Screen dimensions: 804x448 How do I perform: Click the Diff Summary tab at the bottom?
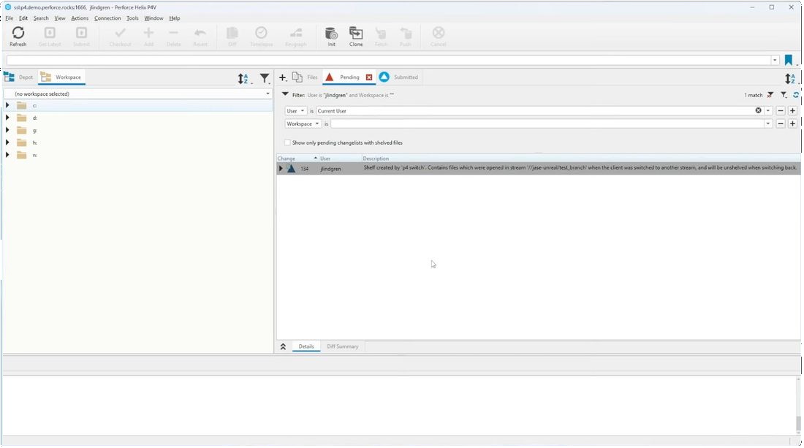coord(342,346)
